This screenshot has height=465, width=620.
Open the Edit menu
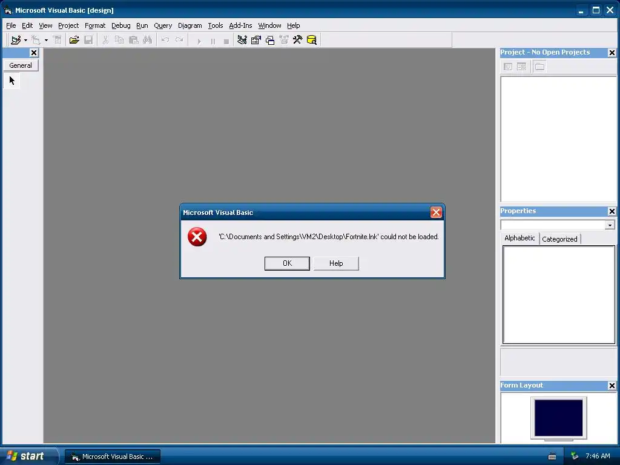point(27,25)
